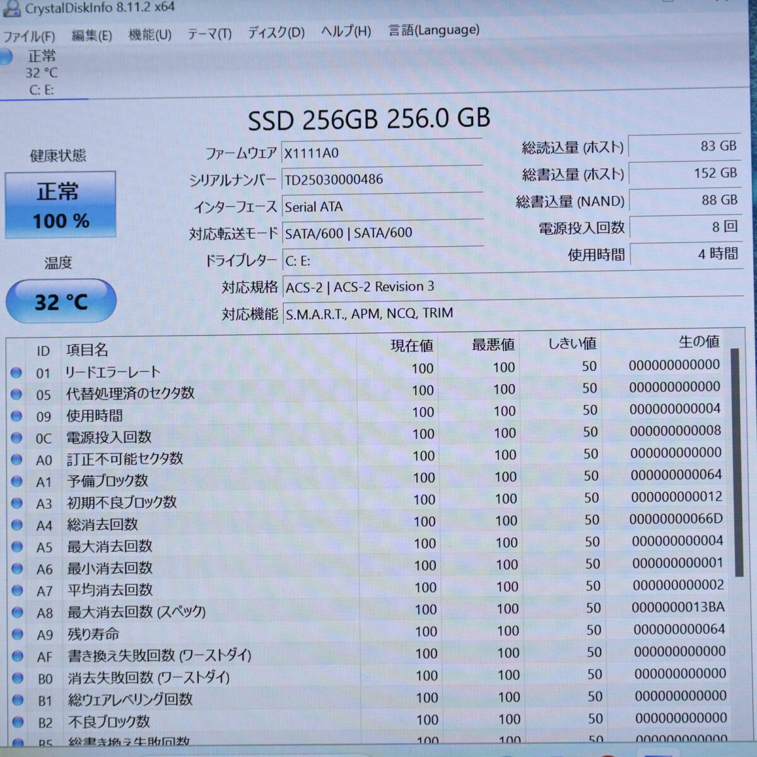Open the ディスク(D) menu
Image resolution: width=757 pixels, height=757 pixels.
click(x=276, y=33)
